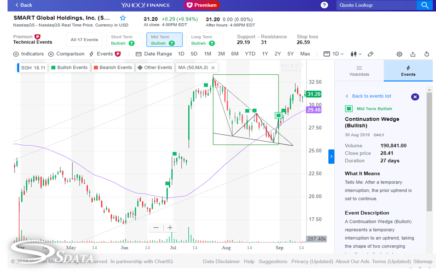436x275 pixels.
Task: Toggle Bullish Events legend filter
Action: tap(69, 68)
